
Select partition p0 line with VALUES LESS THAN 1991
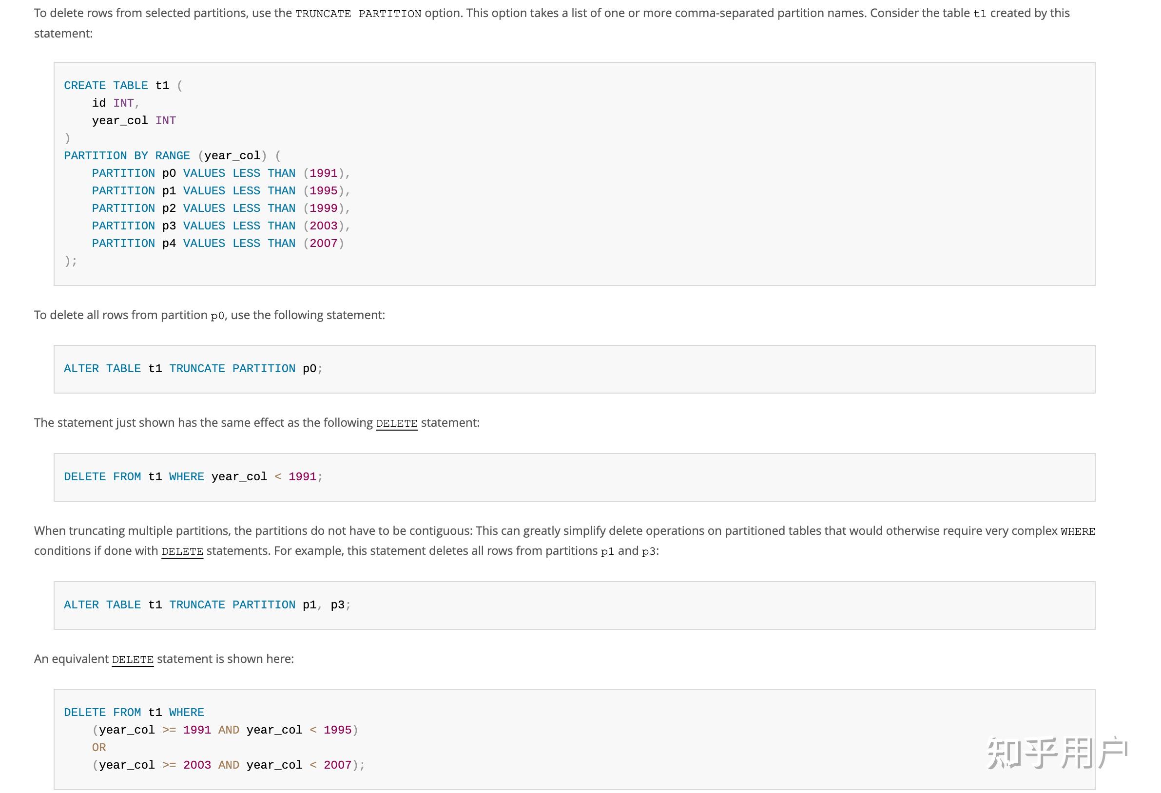pyautogui.click(x=220, y=173)
